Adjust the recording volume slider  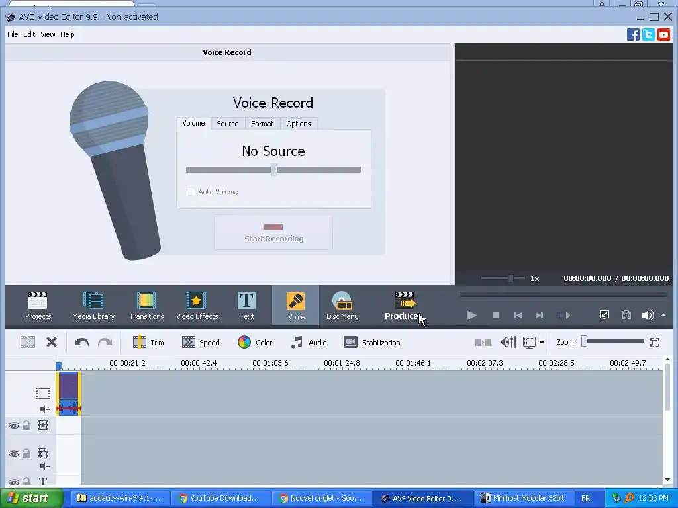tap(273, 169)
